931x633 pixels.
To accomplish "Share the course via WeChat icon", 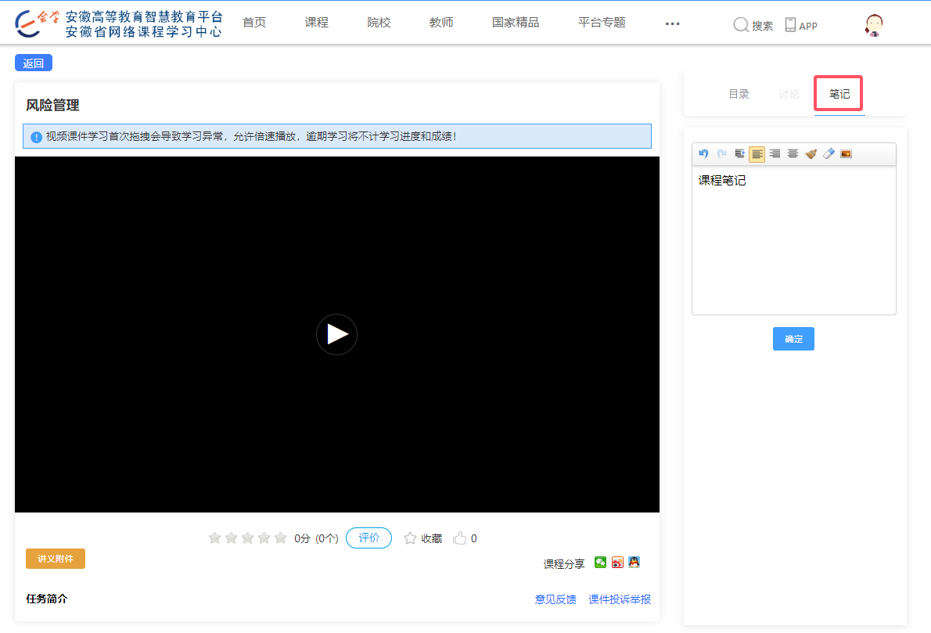I will [x=600, y=563].
